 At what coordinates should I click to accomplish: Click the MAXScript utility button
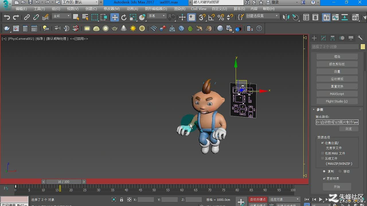click(x=337, y=94)
